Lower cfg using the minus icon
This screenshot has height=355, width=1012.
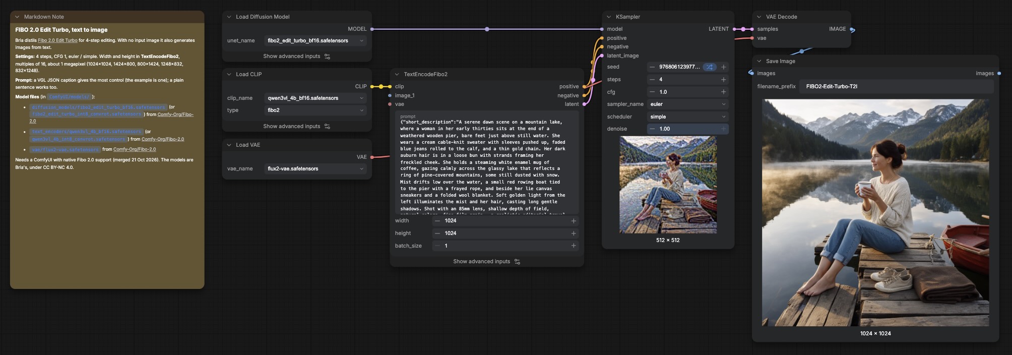click(652, 92)
